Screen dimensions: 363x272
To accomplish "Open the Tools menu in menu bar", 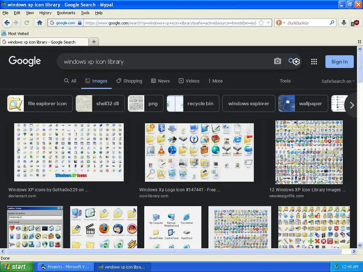I will click(x=85, y=13).
